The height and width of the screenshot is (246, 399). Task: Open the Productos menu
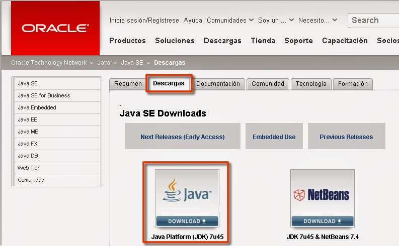coord(127,41)
